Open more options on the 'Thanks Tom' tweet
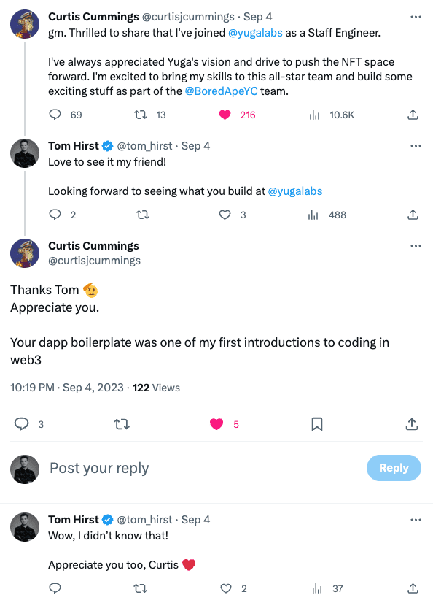Screen dimensions: 433x603 pyautogui.click(x=416, y=246)
